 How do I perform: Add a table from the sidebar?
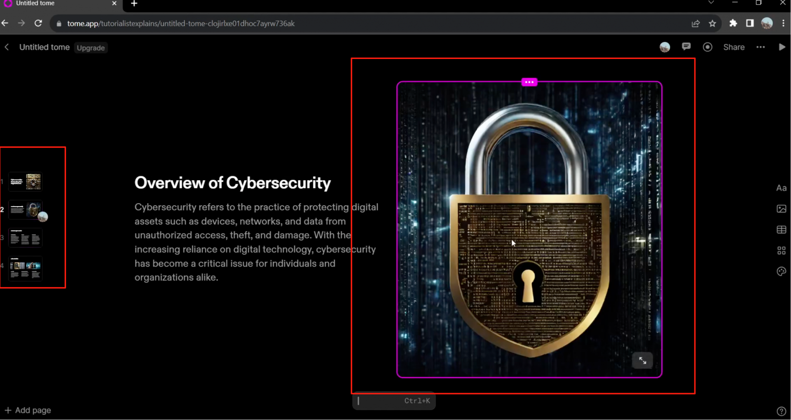781,230
